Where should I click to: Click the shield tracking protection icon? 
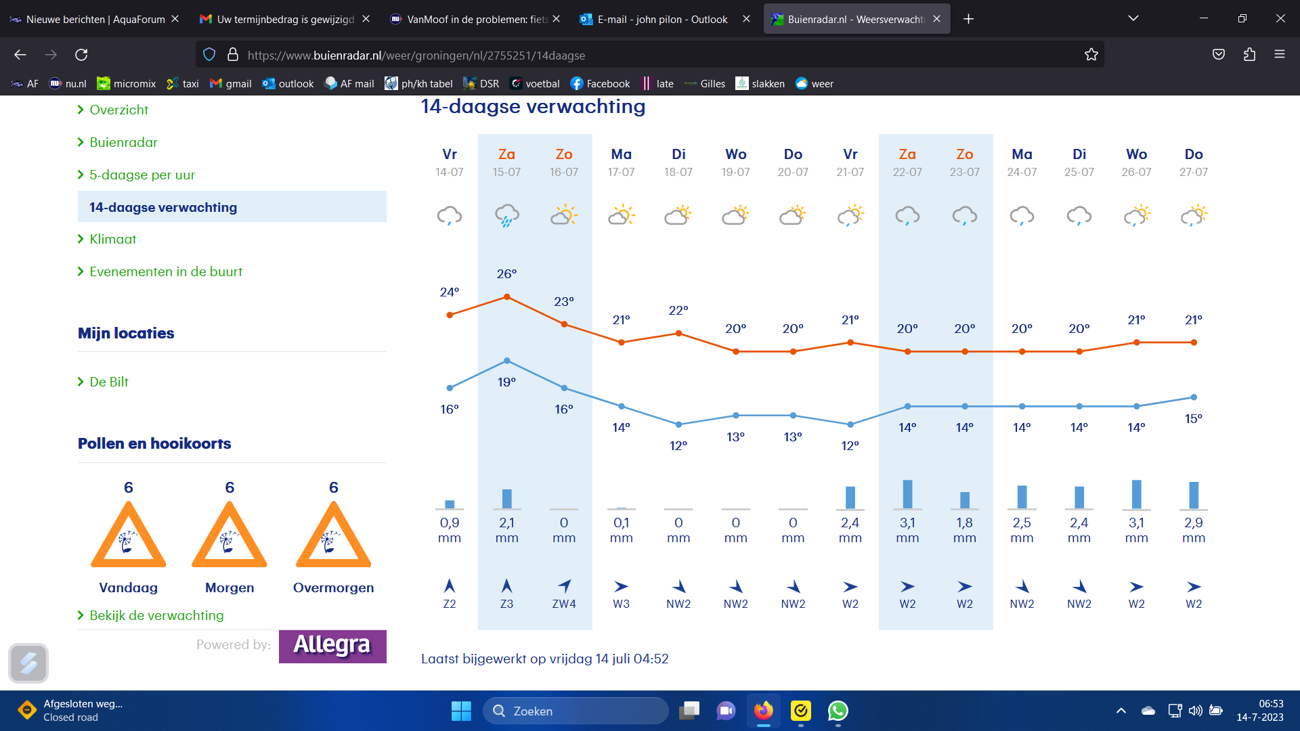[x=209, y=55]
